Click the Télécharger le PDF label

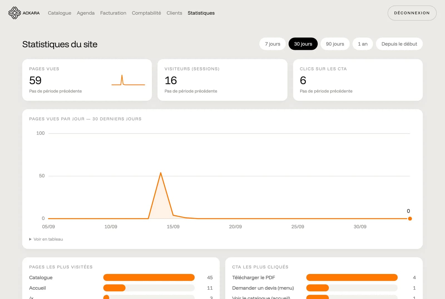(x=254, y=278)
